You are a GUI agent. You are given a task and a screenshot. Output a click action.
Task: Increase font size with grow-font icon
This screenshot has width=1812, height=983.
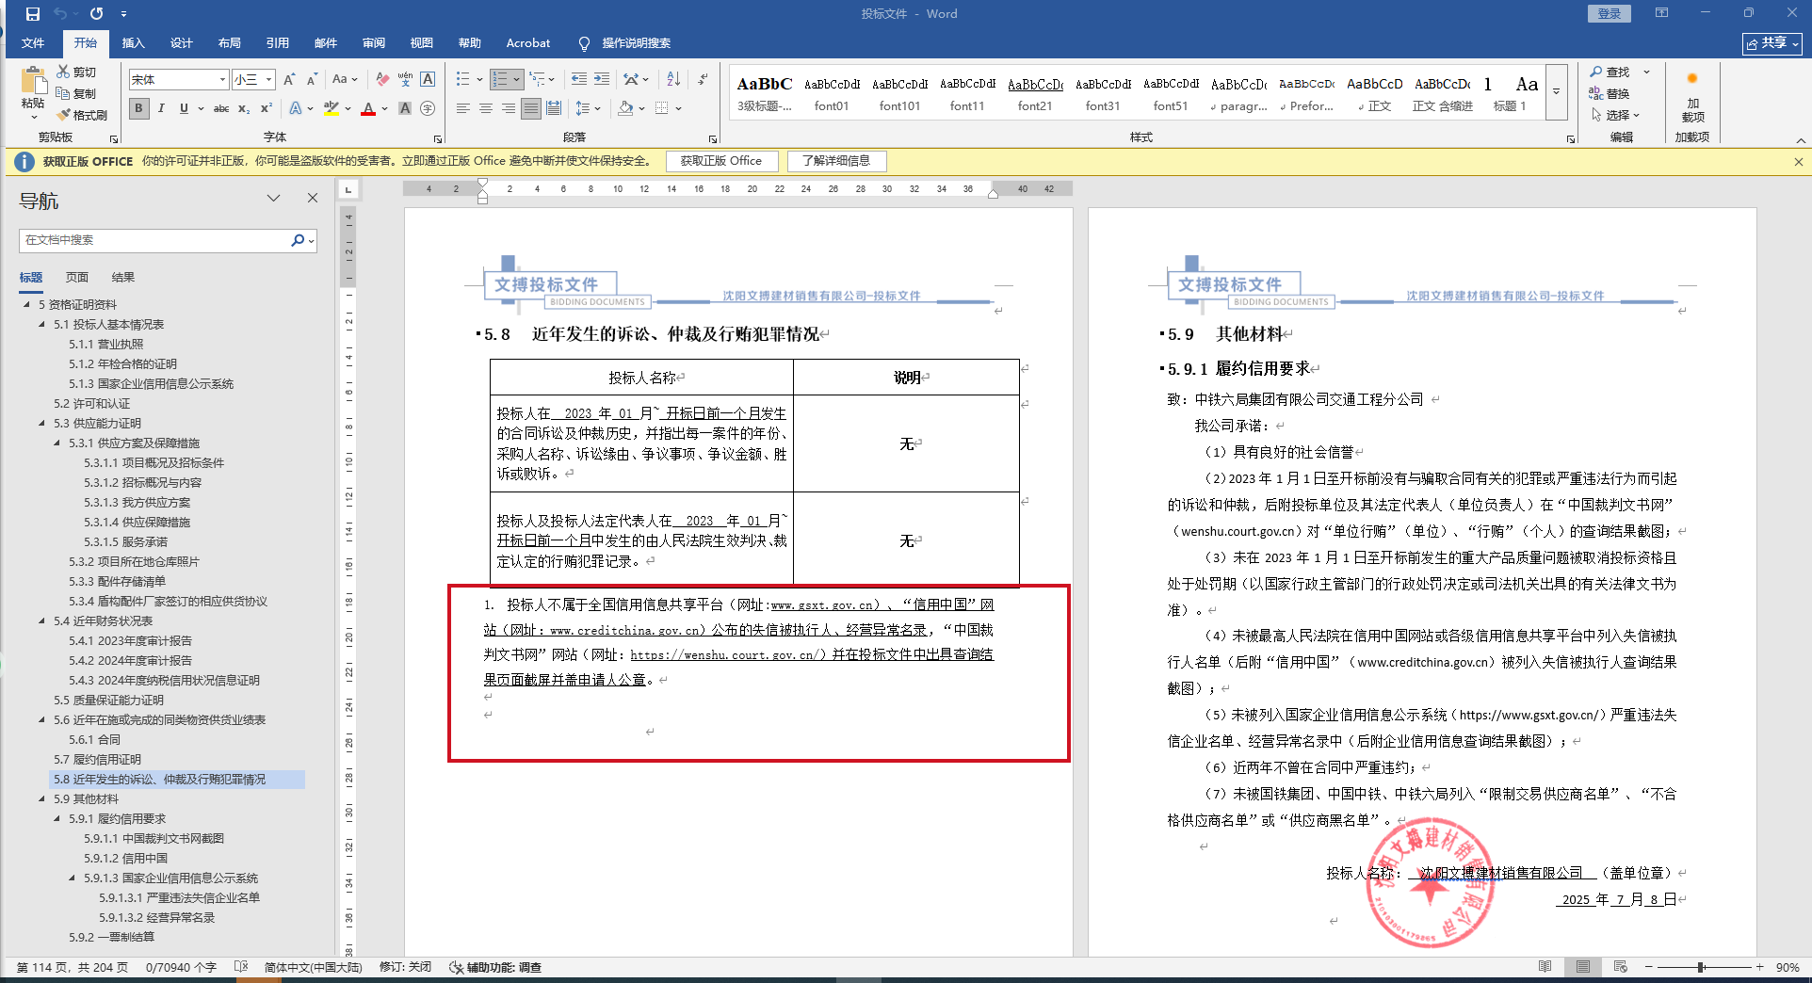(290, 80)
